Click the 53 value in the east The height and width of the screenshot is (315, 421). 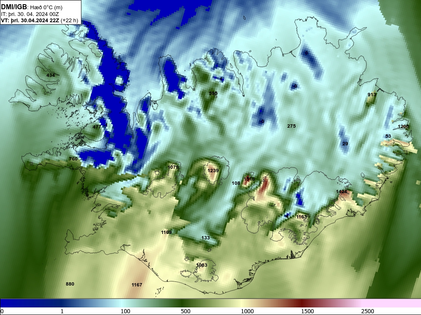click(x=388, y=136)
